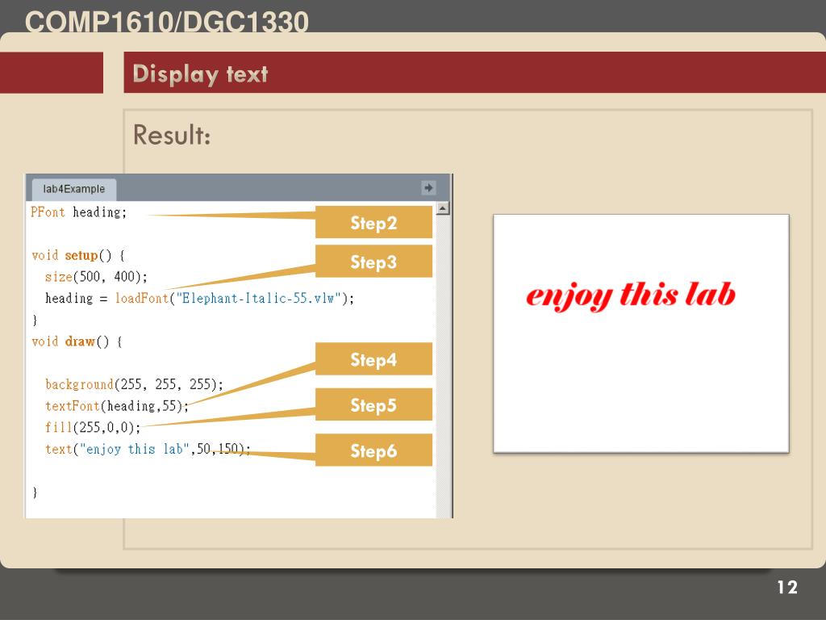The width and height of the screenshot is (826, 620).
Task: Click the code line "PFont heading;"
Action: tap(78, 212)
